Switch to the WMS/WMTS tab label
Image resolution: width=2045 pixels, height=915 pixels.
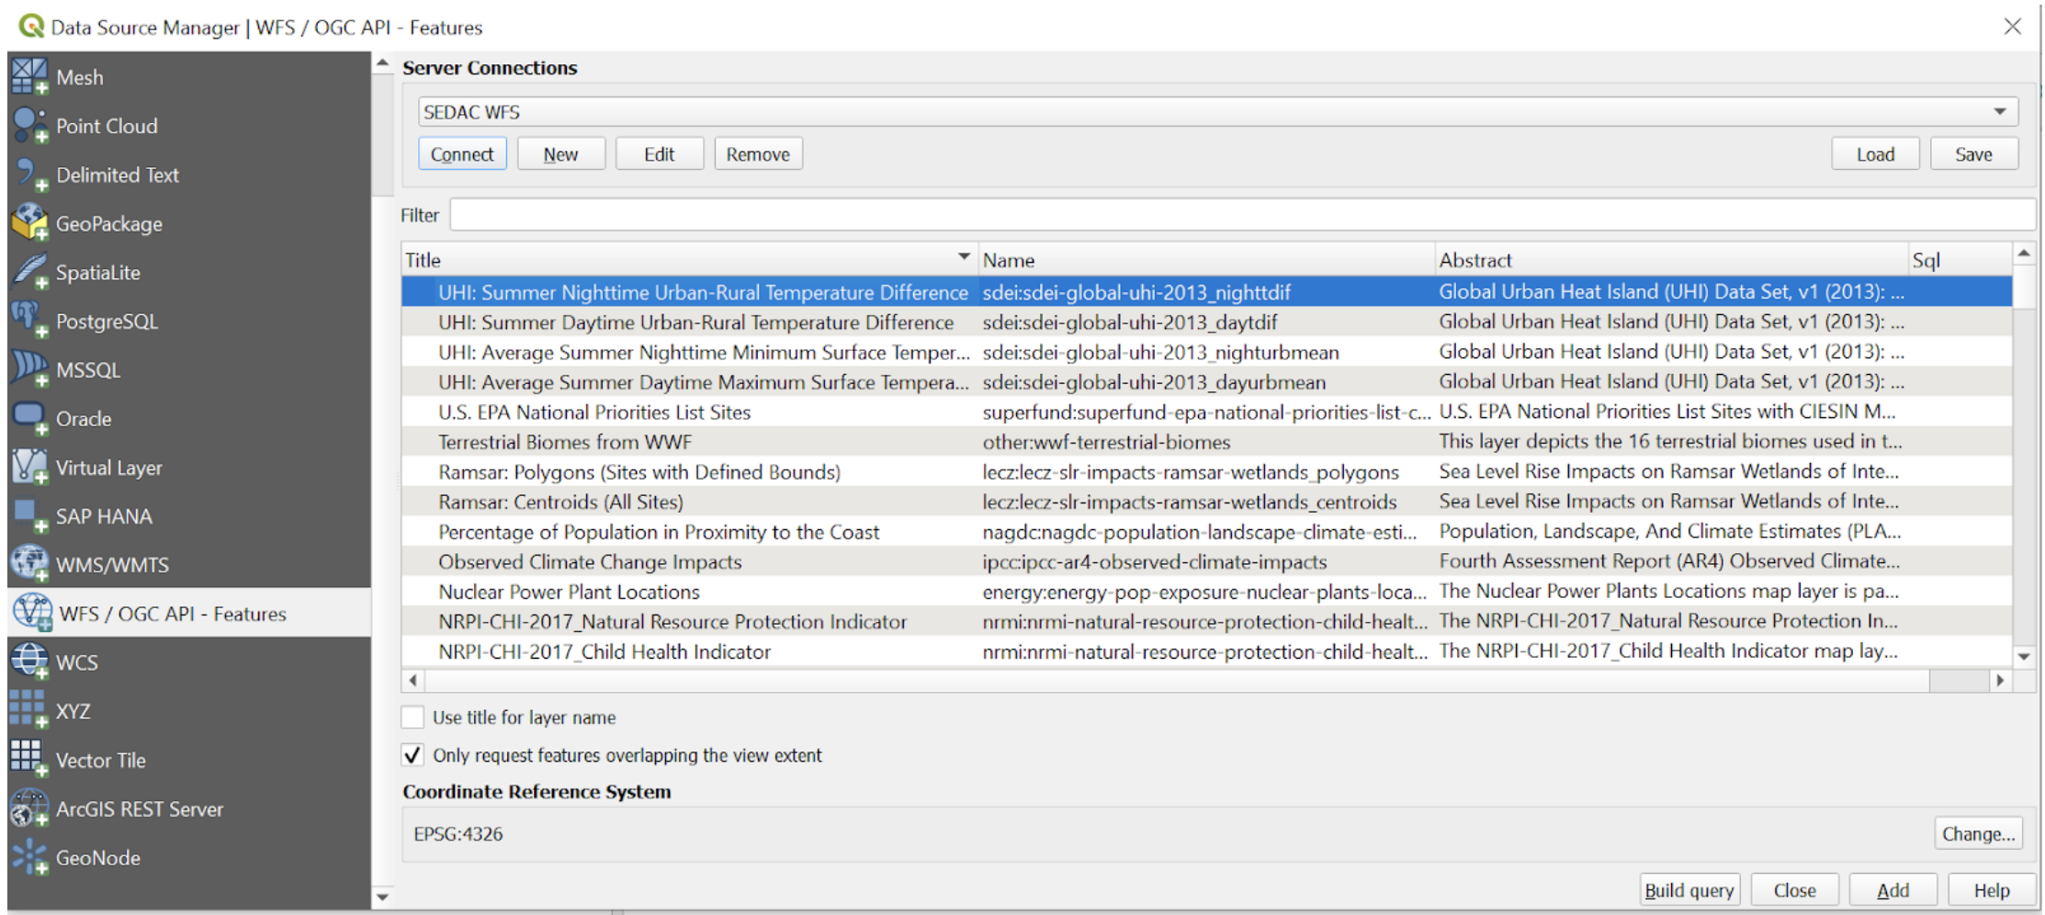click(x=112, y=565)
